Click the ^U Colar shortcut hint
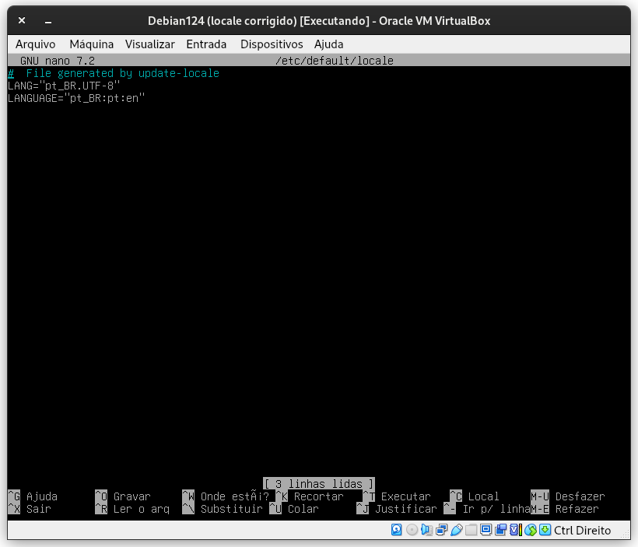 [x=294, y=509]
